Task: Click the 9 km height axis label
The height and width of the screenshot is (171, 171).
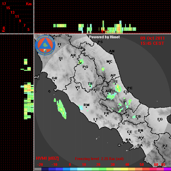Action: click(20, 21)
